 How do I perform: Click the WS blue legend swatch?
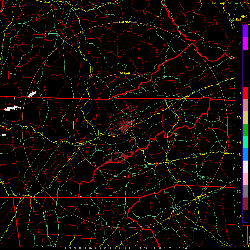pos(245,154)
